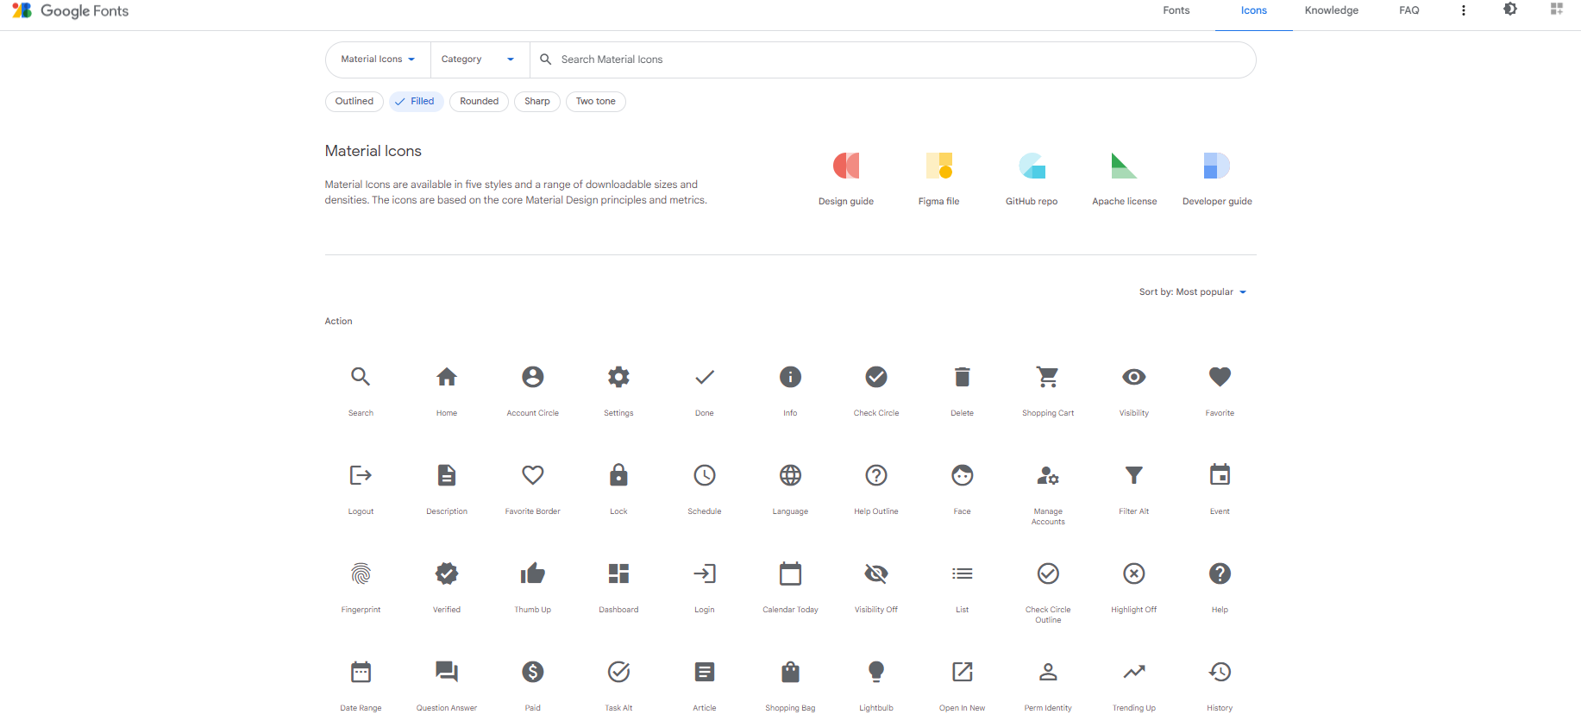This screenshot has height=727, width=1581.
Task: Pick the Calendar Today icon
Action: 790,573
